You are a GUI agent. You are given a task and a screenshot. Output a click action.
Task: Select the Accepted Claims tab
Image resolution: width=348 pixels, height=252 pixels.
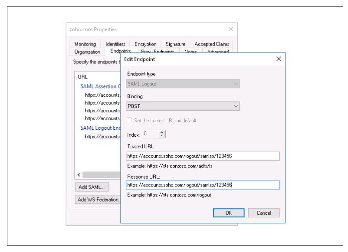pyautogui.click(x=211, y=44)
